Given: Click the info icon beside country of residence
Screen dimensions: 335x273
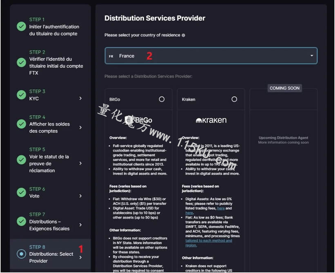Looking at the screenshot, I should click(183, 35).
